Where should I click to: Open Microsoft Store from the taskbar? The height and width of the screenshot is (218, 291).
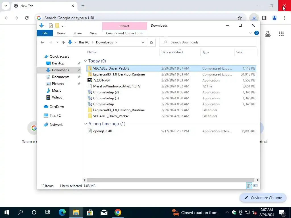90,212
